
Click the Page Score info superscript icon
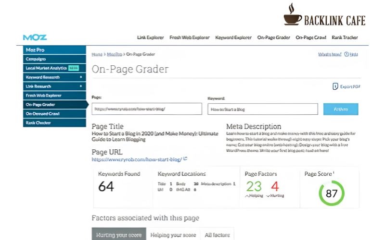point(334,173)
